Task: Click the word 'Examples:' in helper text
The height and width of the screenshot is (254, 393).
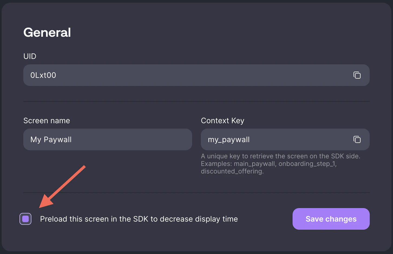Action: point(216,164)
